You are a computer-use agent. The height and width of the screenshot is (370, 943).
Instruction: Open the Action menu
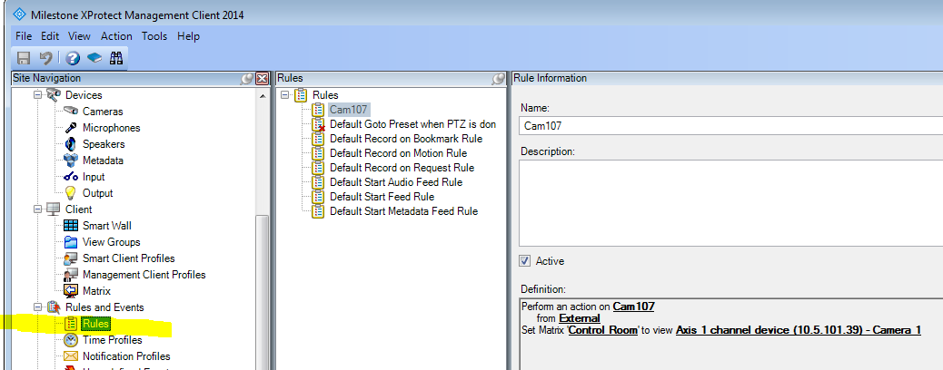click(116, 36)
